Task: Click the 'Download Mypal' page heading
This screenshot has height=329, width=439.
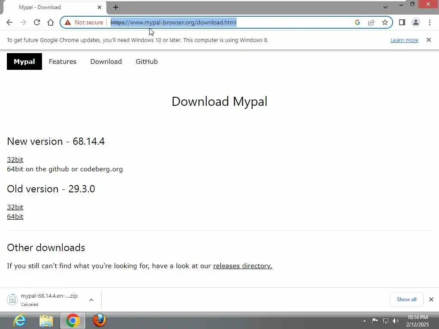Action: pyautogui.click(x=219, y=101)
